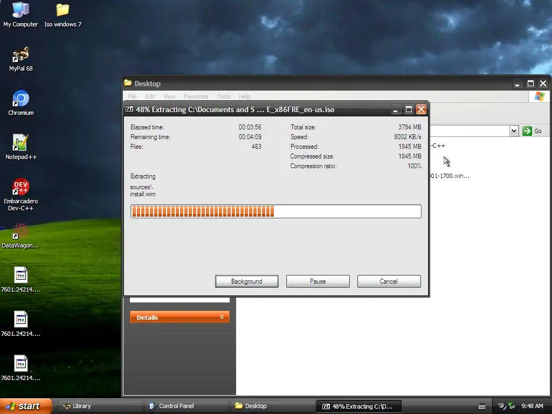The image size is (552, 414).
Task: Expand the Details panel chevron
Action: coord(222,317)
